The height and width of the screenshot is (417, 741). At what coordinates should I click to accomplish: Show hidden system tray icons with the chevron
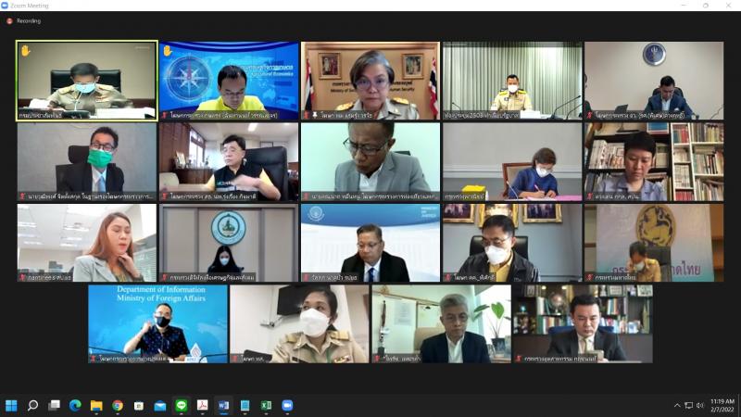[x=677, y=406]
